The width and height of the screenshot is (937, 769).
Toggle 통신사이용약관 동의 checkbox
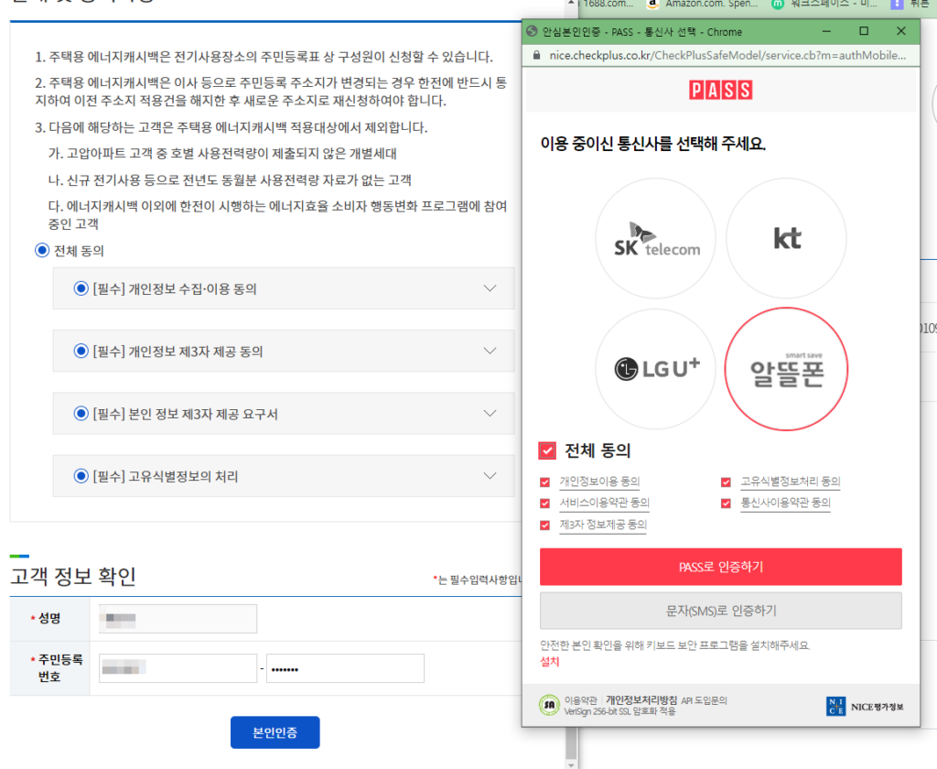[x=726, y=504]
